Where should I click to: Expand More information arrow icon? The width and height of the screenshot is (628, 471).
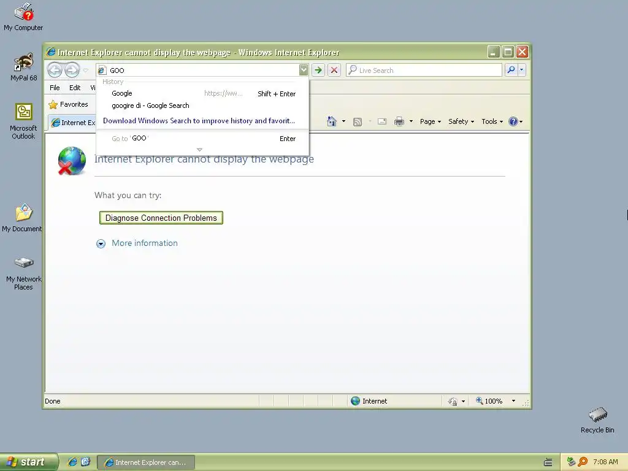pos(101,243)
